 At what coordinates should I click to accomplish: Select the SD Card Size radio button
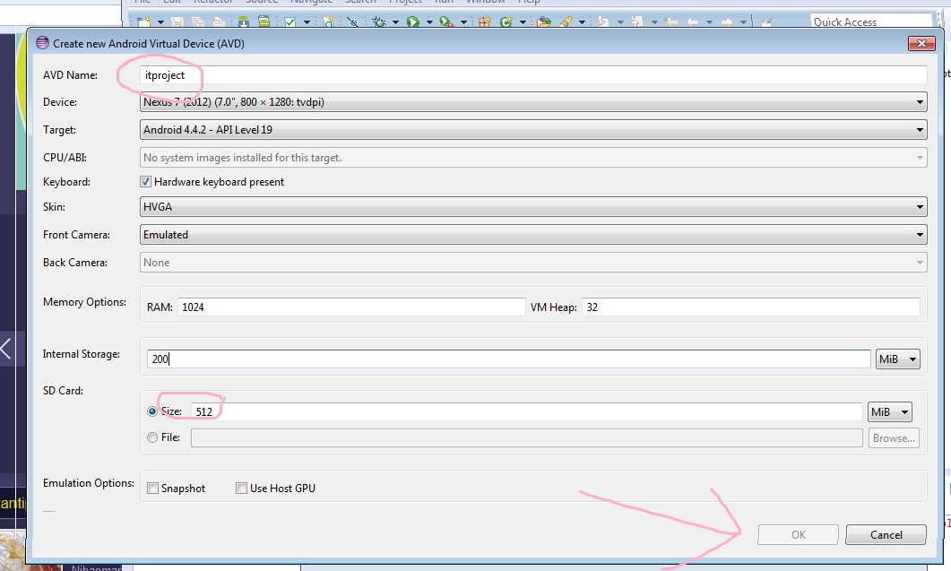[x=152, y=411]
